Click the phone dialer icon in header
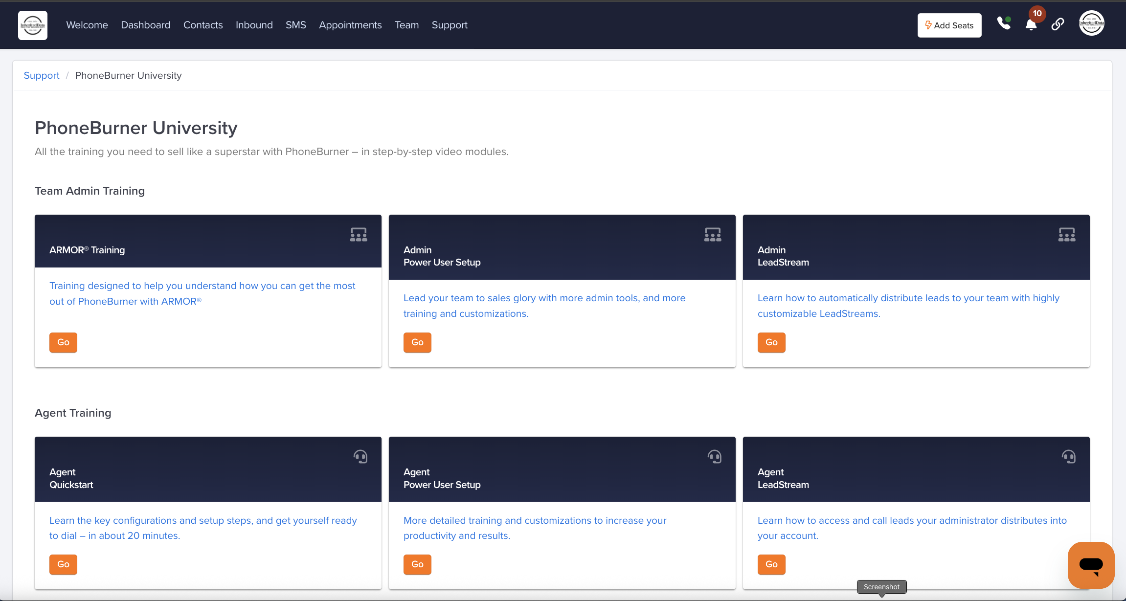 pyautogui.click(x=1003, y=23)
